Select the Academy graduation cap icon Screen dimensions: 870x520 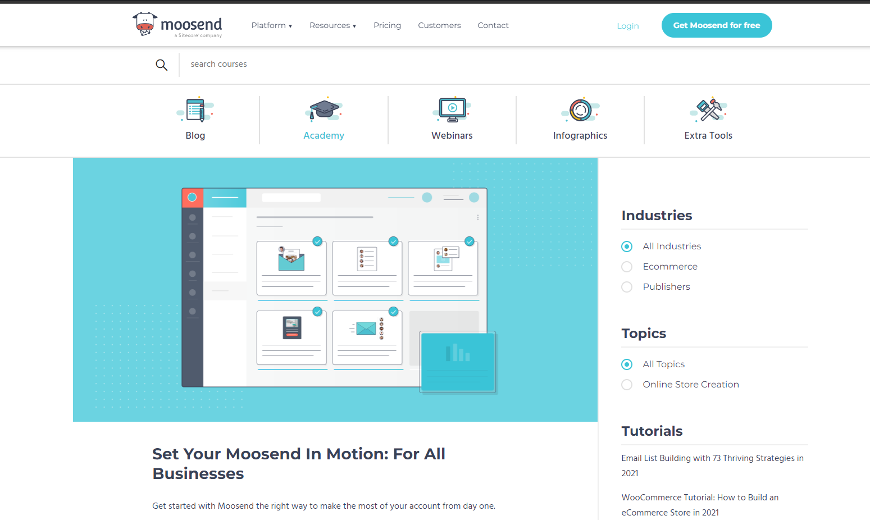point(324,109)
